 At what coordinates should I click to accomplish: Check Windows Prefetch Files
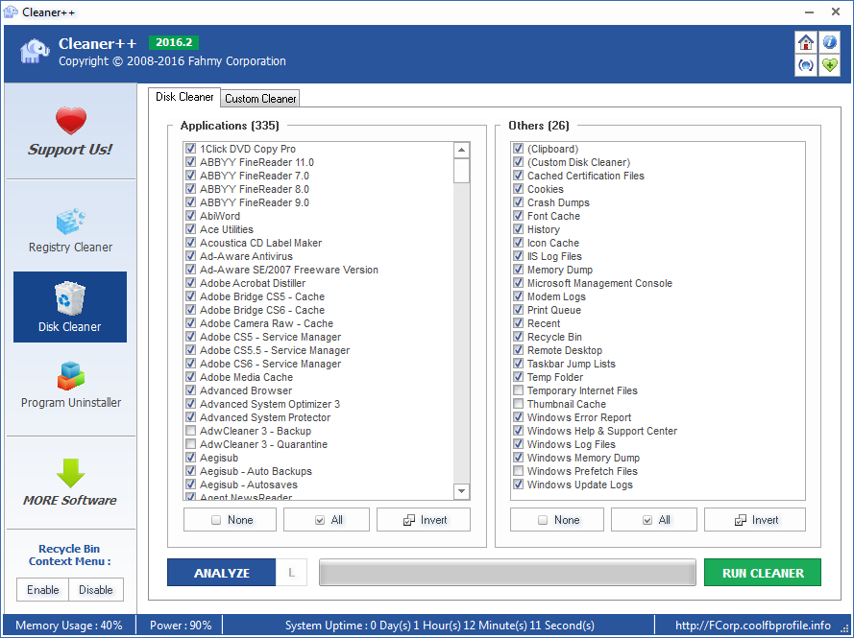[x=519, y=470]
